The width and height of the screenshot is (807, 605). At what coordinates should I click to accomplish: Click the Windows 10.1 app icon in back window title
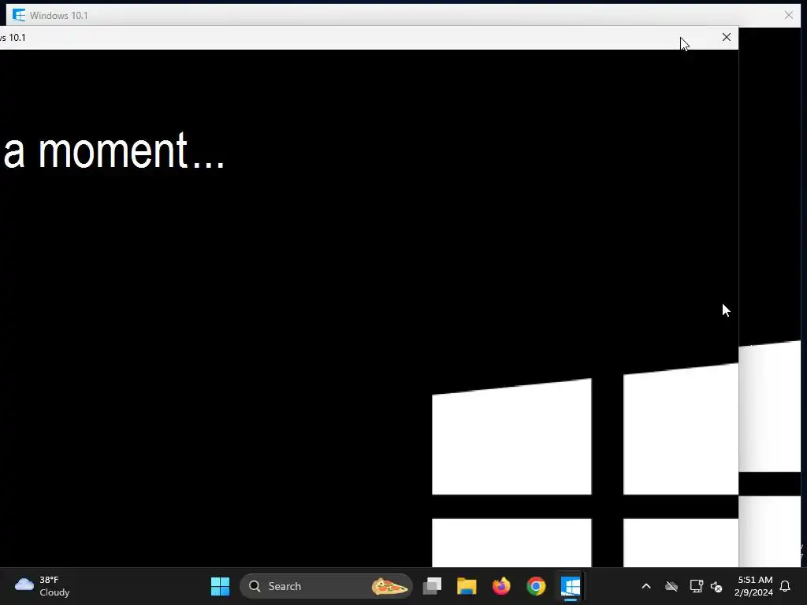(19, 15)
